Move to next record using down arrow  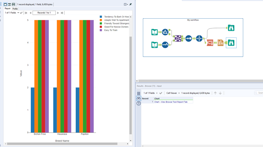coord(220,93)
